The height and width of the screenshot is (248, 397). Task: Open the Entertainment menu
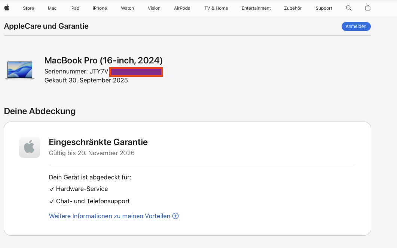coord(256,8)
